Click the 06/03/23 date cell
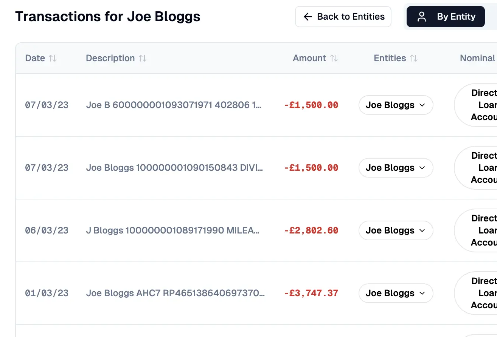497x337 pixels. click(47, 230)
